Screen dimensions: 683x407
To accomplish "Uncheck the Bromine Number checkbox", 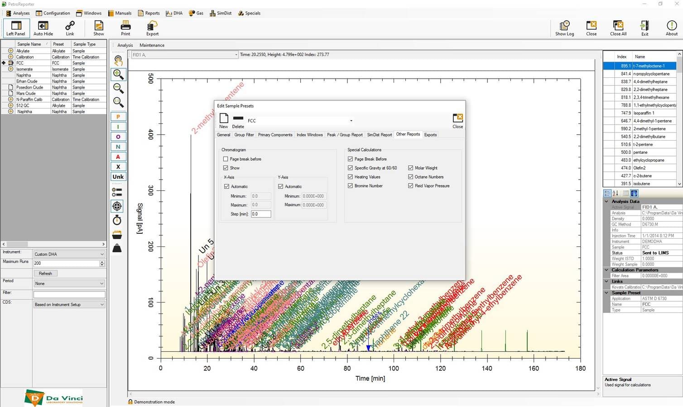I will click(x=350, y=186).
